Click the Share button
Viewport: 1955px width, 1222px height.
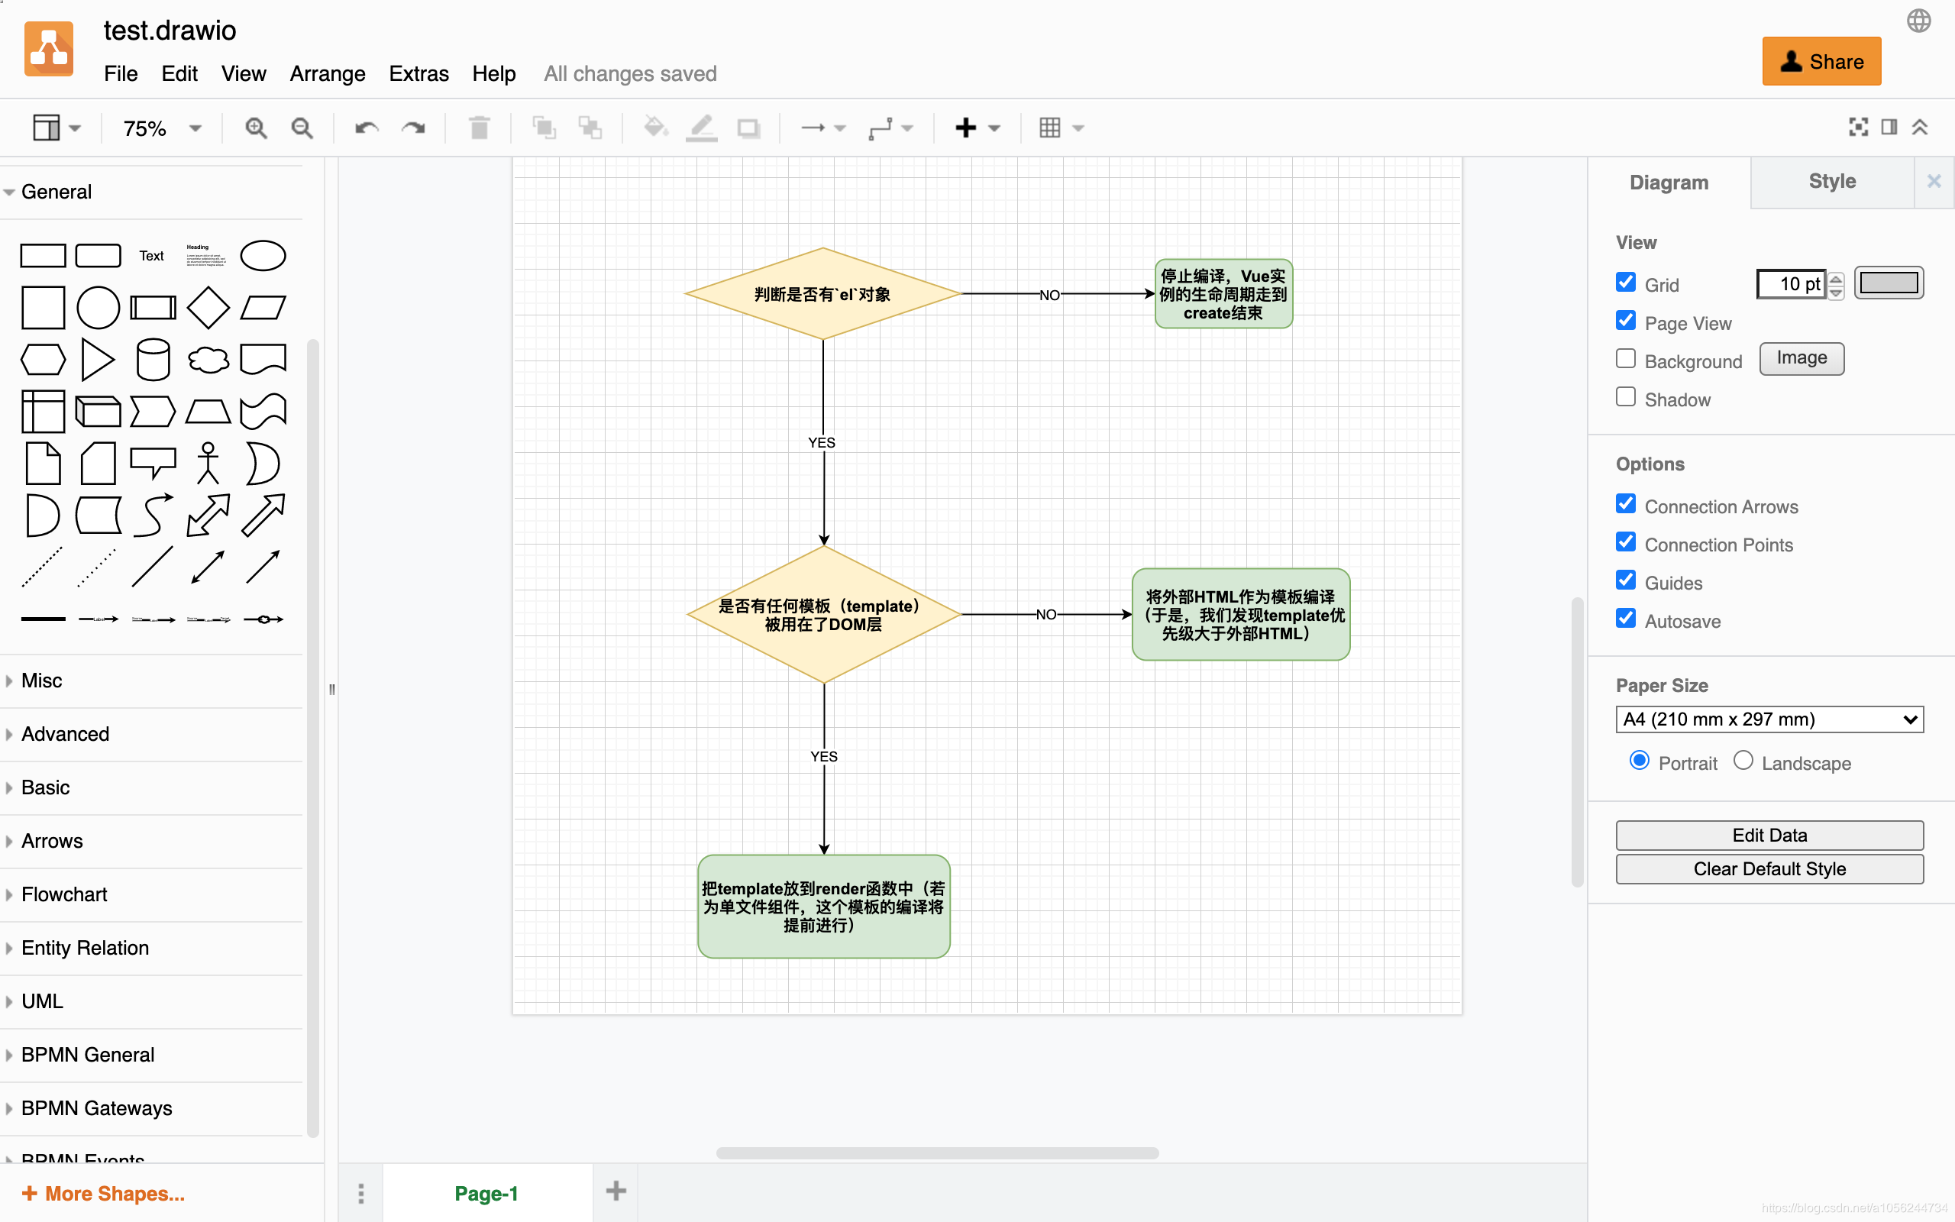point(1821,61)
